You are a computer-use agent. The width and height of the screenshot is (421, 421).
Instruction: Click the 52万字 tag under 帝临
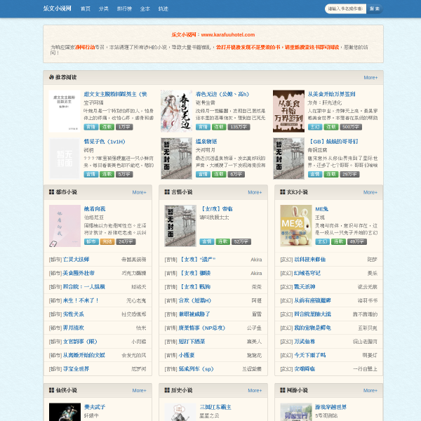(241, 241)
